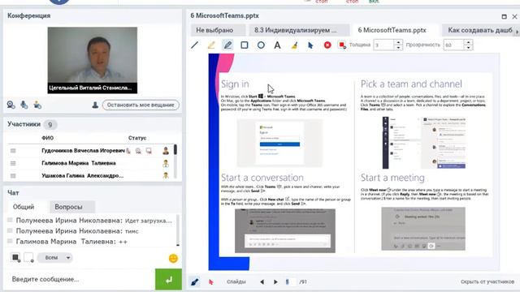Toggle the brush drawing mode below the slide
The image size is (520, 292).
[195, 281]
